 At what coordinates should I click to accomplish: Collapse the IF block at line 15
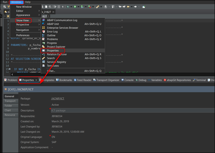coord(10,69)
